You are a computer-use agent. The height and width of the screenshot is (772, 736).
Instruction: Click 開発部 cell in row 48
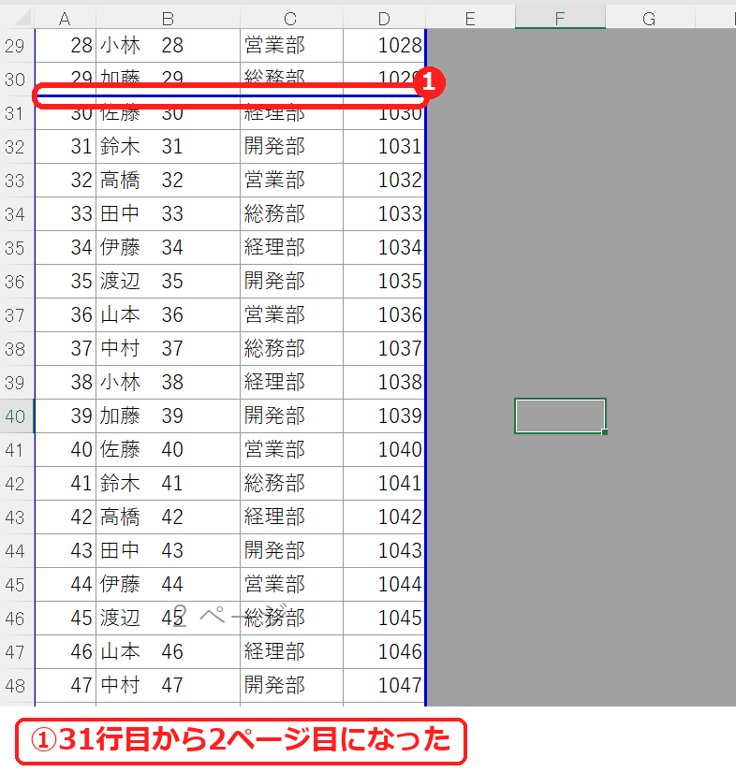[x=291, y=685]
